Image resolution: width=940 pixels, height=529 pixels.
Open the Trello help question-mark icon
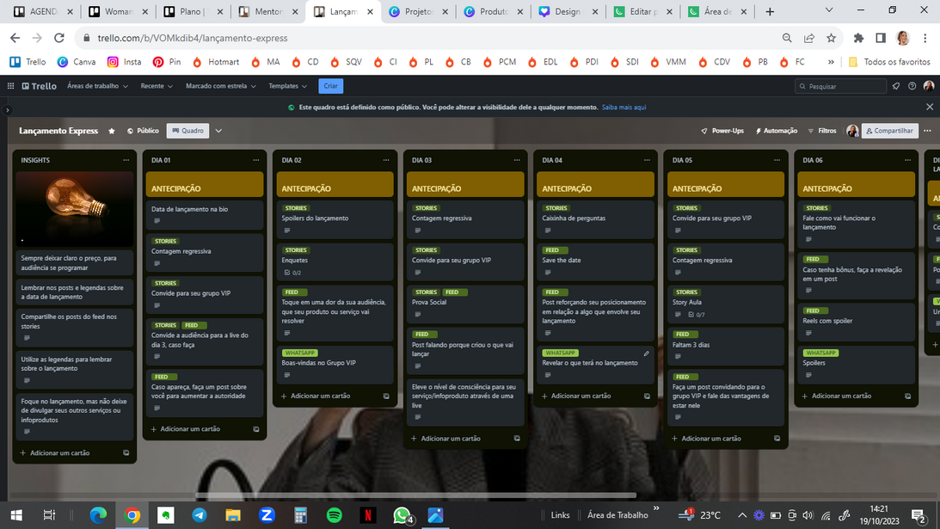[x=912, y=86]
